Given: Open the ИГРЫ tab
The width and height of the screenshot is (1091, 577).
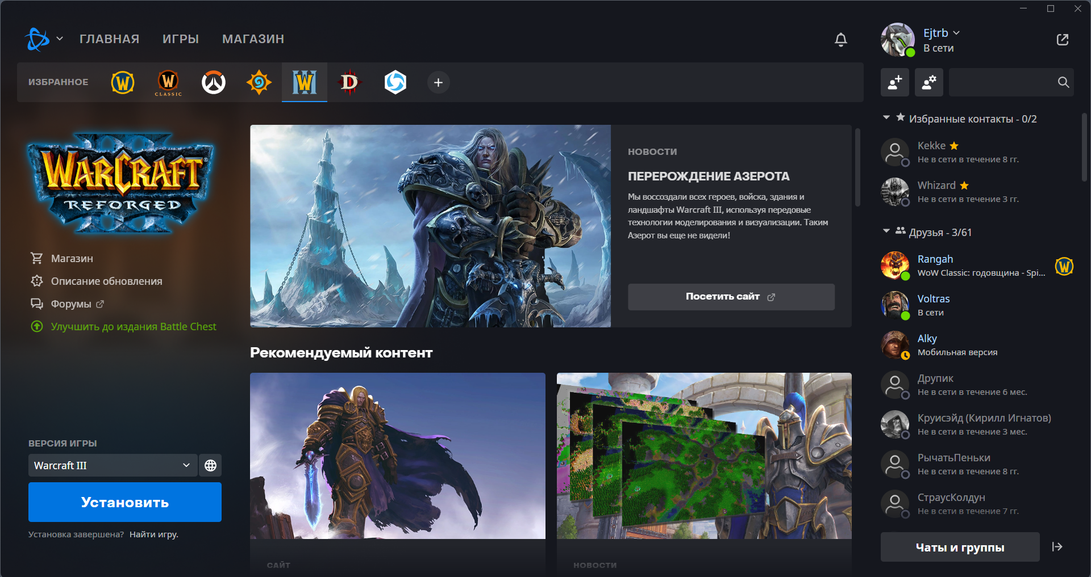Looking at the screenshot, I should (x=181, y=39).
